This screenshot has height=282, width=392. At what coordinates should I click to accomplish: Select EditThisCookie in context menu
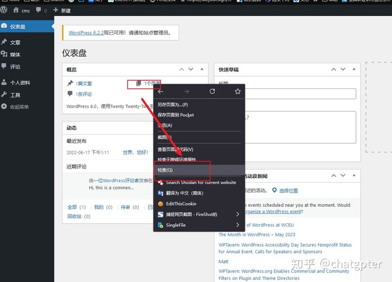pyautogui.click(x=199, y=203)
